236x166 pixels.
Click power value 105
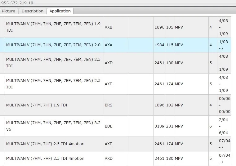(x=170, y=27)
